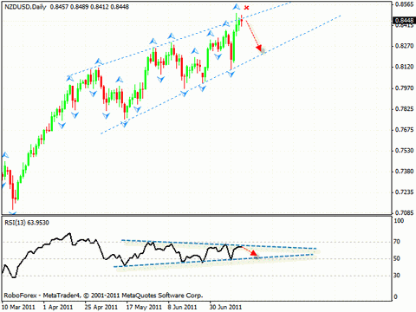Image resolution: width=416 pixels, height=312 pixels.
Task: Click the 0.7675 price axis label
Action: point(404,130)
